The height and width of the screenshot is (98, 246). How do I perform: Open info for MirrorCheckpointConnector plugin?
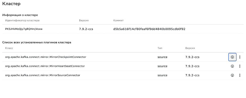click(232, 57)
